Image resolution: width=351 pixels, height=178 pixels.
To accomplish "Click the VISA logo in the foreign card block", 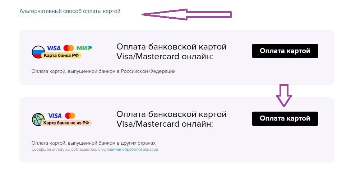I will click(x=55, y=116).
